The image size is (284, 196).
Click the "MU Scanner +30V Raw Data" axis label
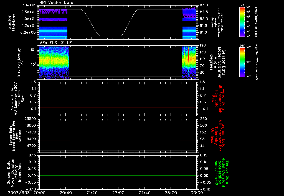17,99
